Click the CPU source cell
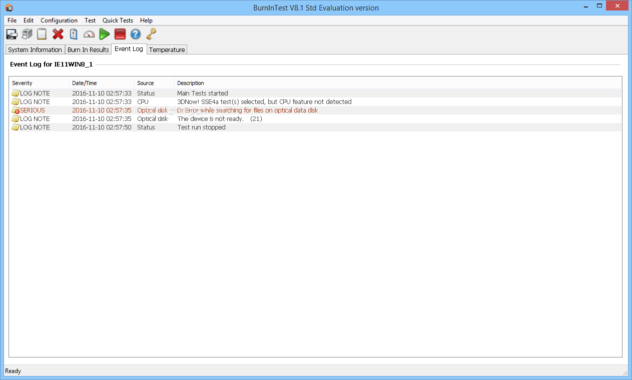This screenshot has height=380, width=632. [x=143, y=102]
